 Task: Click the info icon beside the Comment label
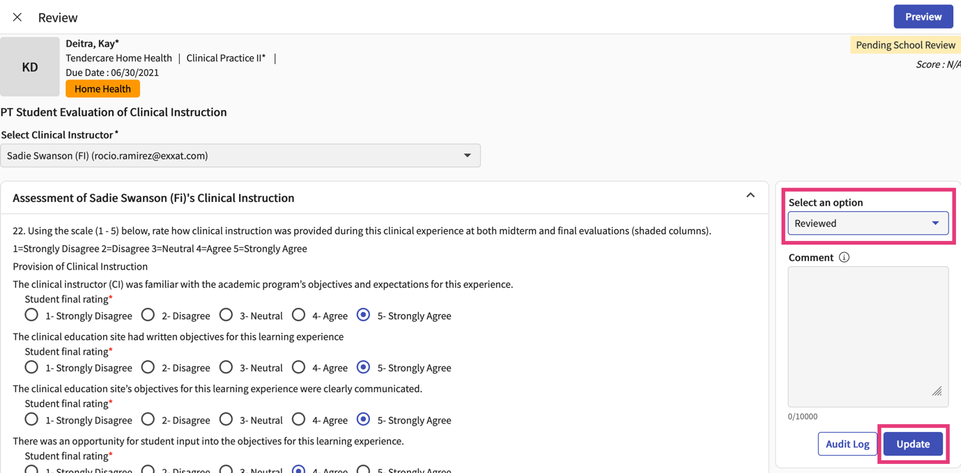tap(844, 257)
